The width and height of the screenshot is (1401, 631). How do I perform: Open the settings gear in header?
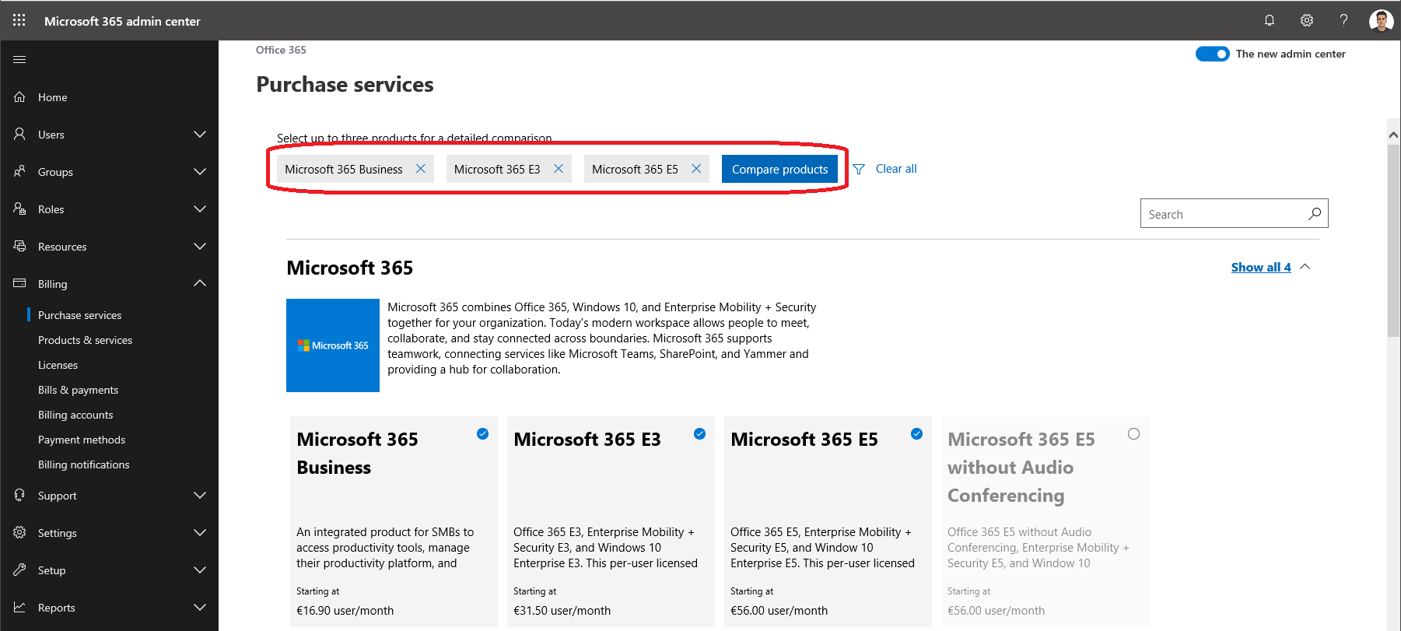click(x=1307, y=20)
